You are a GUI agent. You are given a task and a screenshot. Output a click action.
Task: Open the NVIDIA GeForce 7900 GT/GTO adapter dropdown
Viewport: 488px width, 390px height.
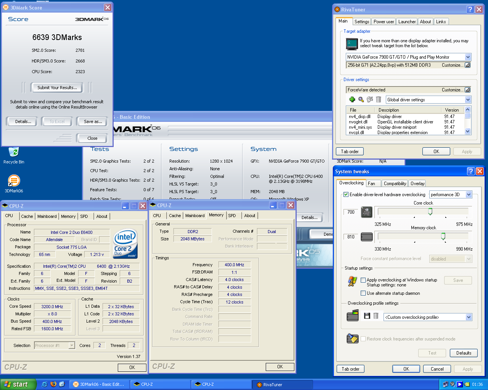click(x=468, y=57)
